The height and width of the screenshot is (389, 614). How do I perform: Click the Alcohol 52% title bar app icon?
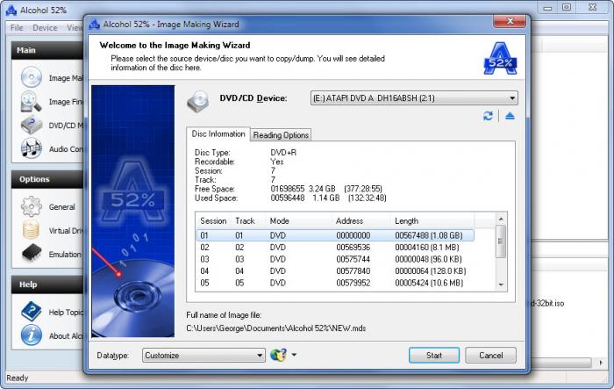[x=11, y=11]
